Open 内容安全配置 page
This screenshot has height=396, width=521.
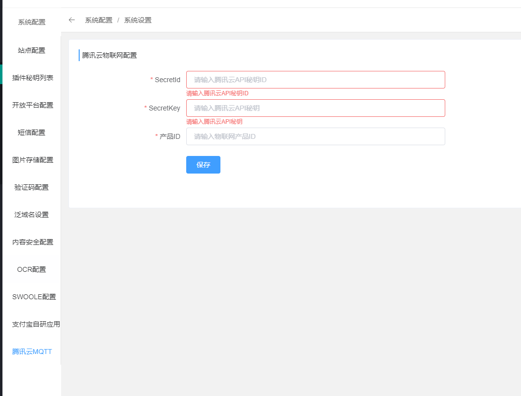(x=33, y=242)
